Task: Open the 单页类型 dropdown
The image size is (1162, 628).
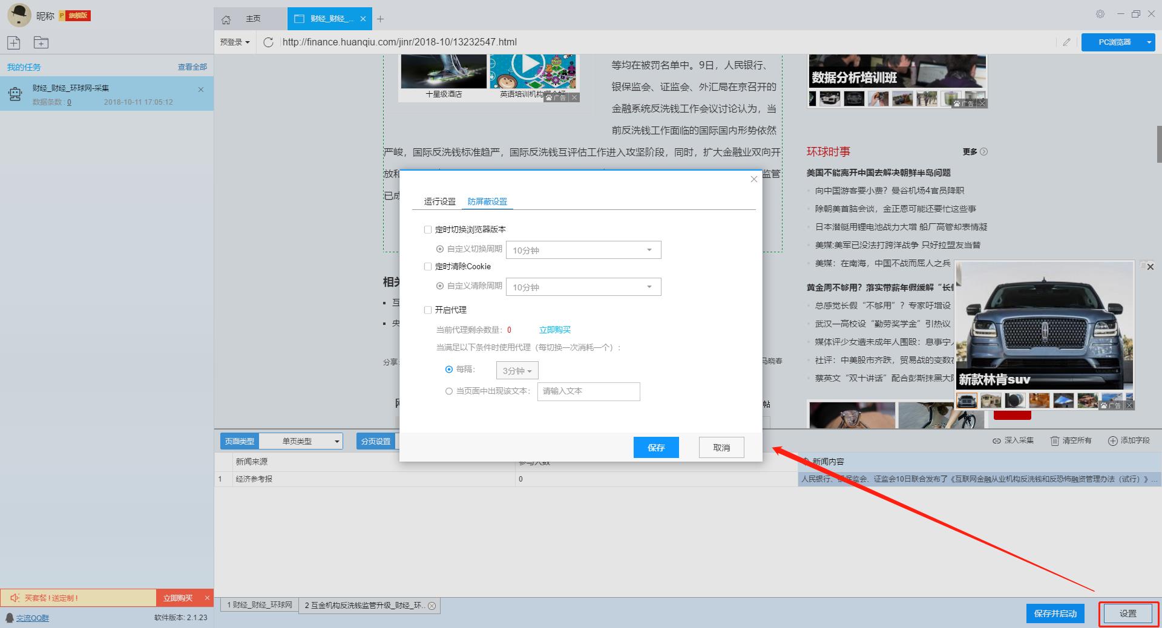Action: pos(301,441)
